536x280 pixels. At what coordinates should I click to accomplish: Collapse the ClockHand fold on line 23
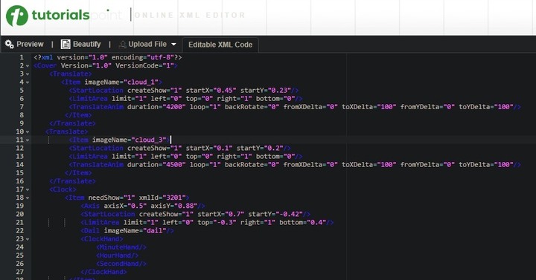click(x=28, y=239)
